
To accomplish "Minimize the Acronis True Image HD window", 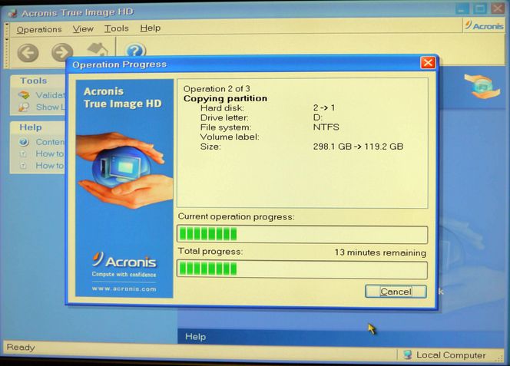I will click(x=462, y=8).
